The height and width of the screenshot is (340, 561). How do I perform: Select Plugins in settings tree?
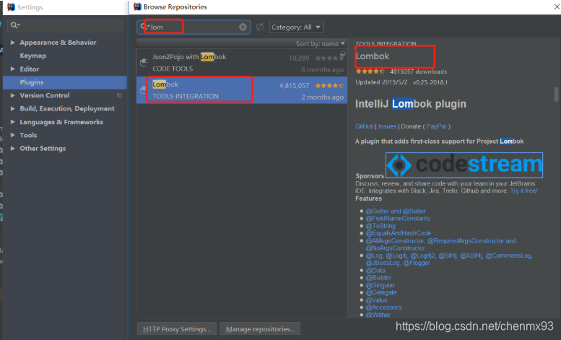coord(65,82)
